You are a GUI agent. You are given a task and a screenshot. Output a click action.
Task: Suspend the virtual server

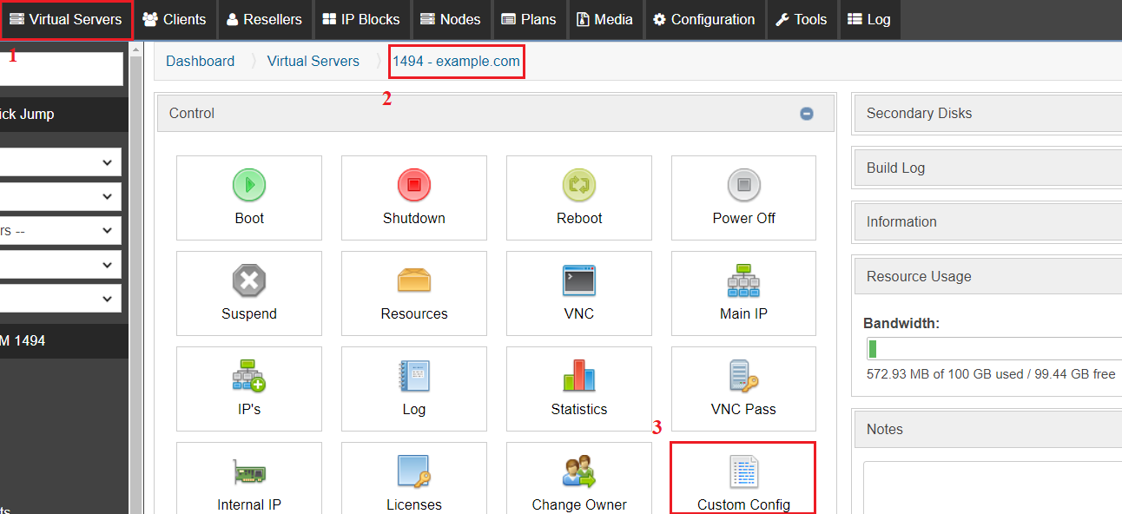point(249,281)
